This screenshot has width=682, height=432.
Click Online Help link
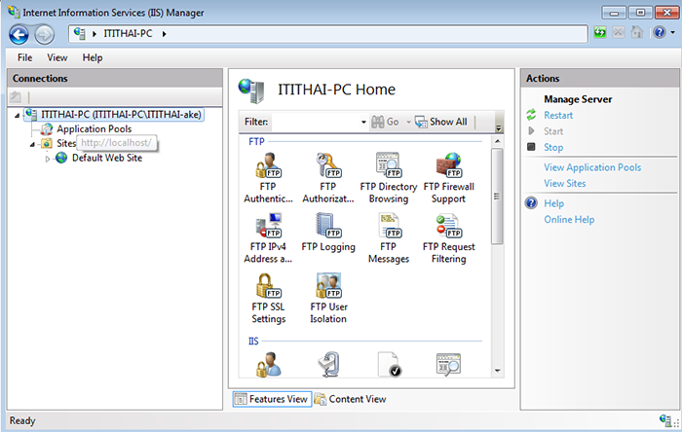(569, 219)
